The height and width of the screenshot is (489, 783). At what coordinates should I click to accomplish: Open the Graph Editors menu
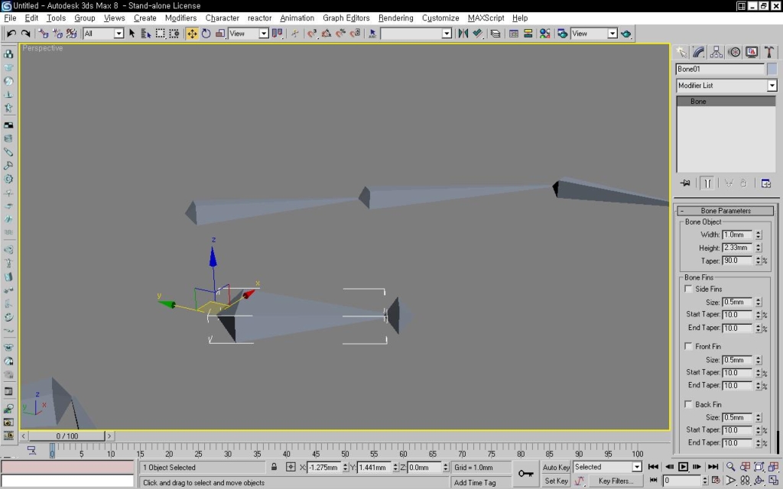346,18
